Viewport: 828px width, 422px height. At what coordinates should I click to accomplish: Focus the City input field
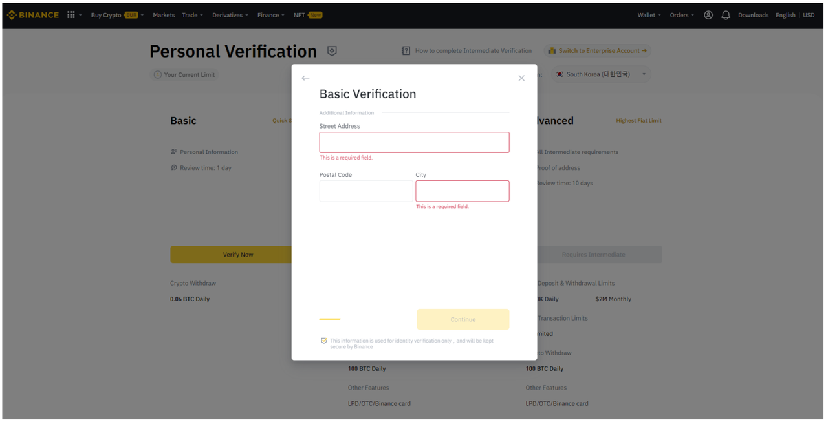463,191
